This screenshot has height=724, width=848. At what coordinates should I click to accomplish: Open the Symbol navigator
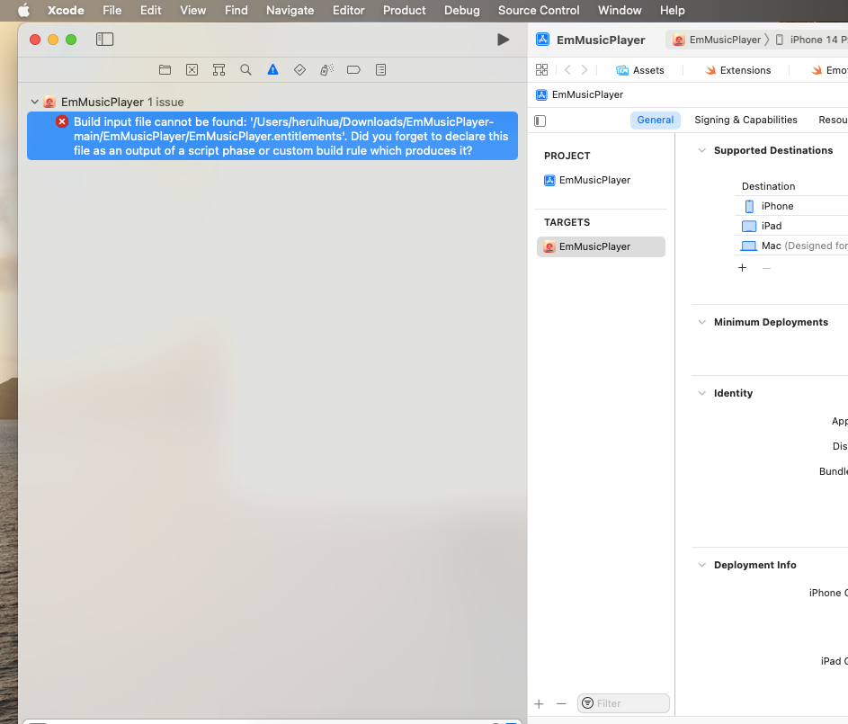219,69
